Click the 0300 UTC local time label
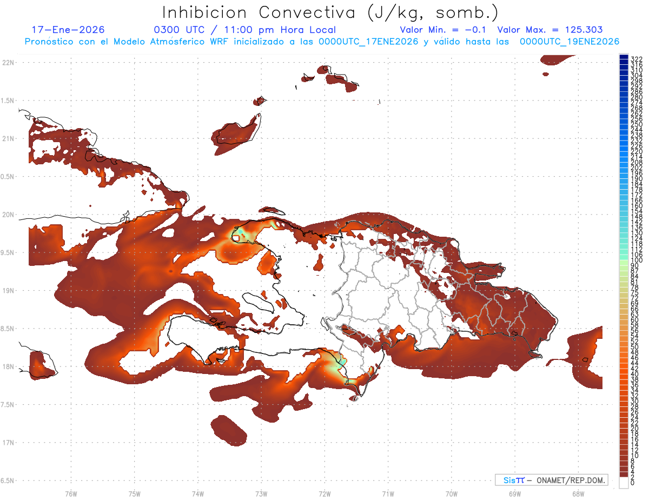Screen dimensions: 649x501 click(245, 30)
